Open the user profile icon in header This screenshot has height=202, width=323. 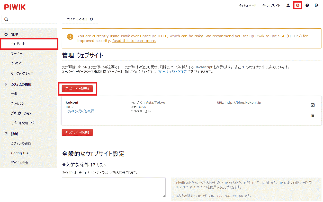pos(288,5)
